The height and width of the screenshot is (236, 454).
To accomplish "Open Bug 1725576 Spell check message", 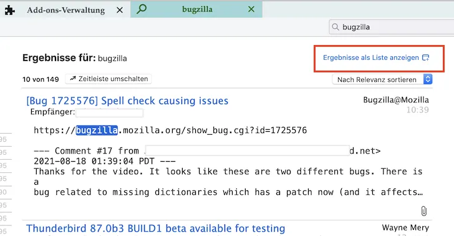I will 127,101.
